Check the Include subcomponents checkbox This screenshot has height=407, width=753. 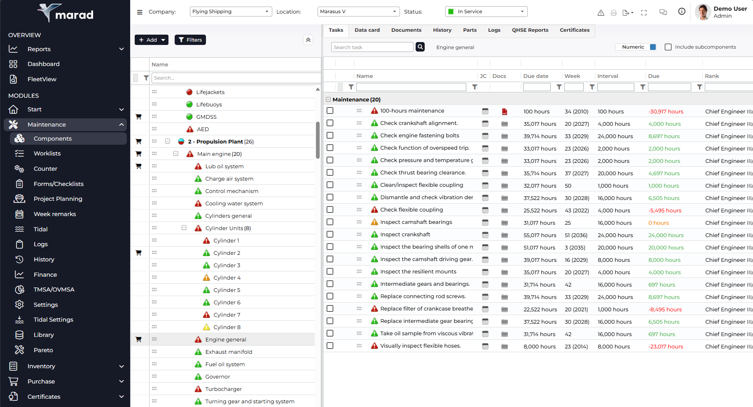(668, 47)
